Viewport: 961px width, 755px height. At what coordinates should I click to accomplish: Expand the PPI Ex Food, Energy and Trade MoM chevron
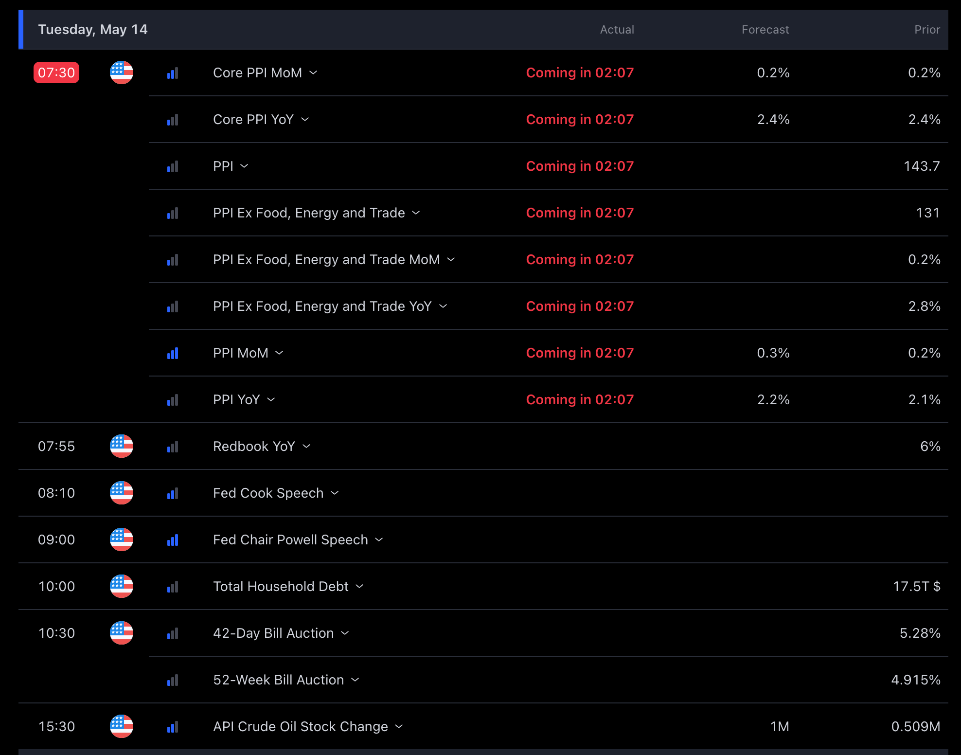pos(451,259)
